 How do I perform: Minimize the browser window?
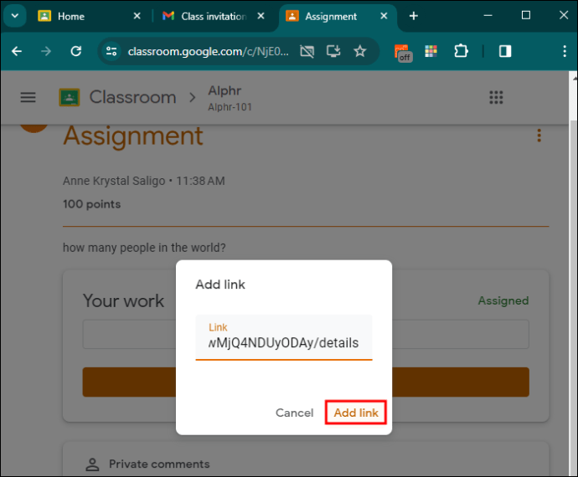[488, 15]
